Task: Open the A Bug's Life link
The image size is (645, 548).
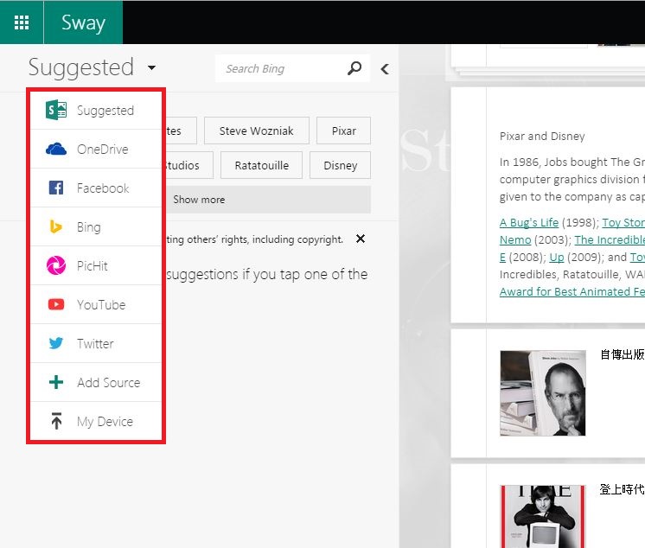Action: point(529,222)
